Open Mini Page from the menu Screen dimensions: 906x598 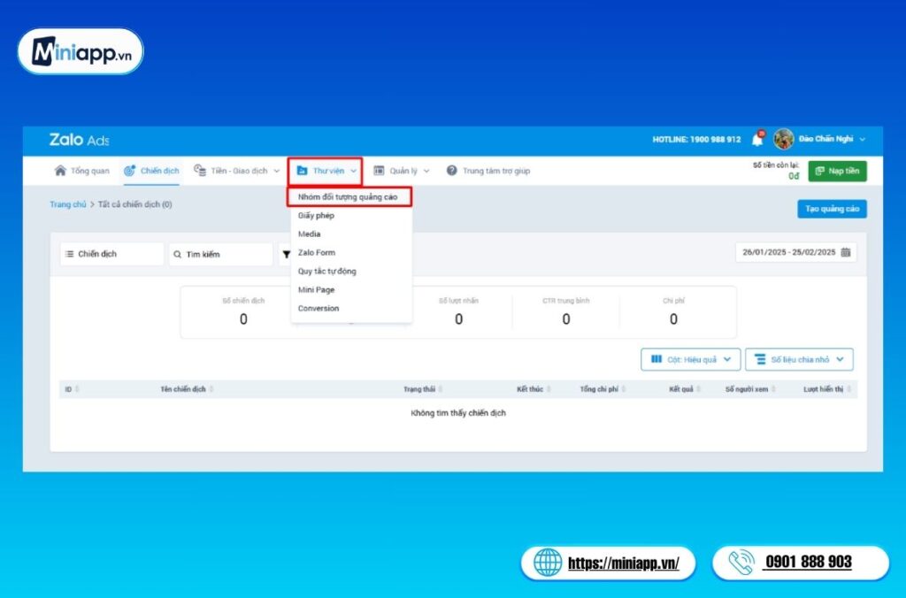point(316,289)
